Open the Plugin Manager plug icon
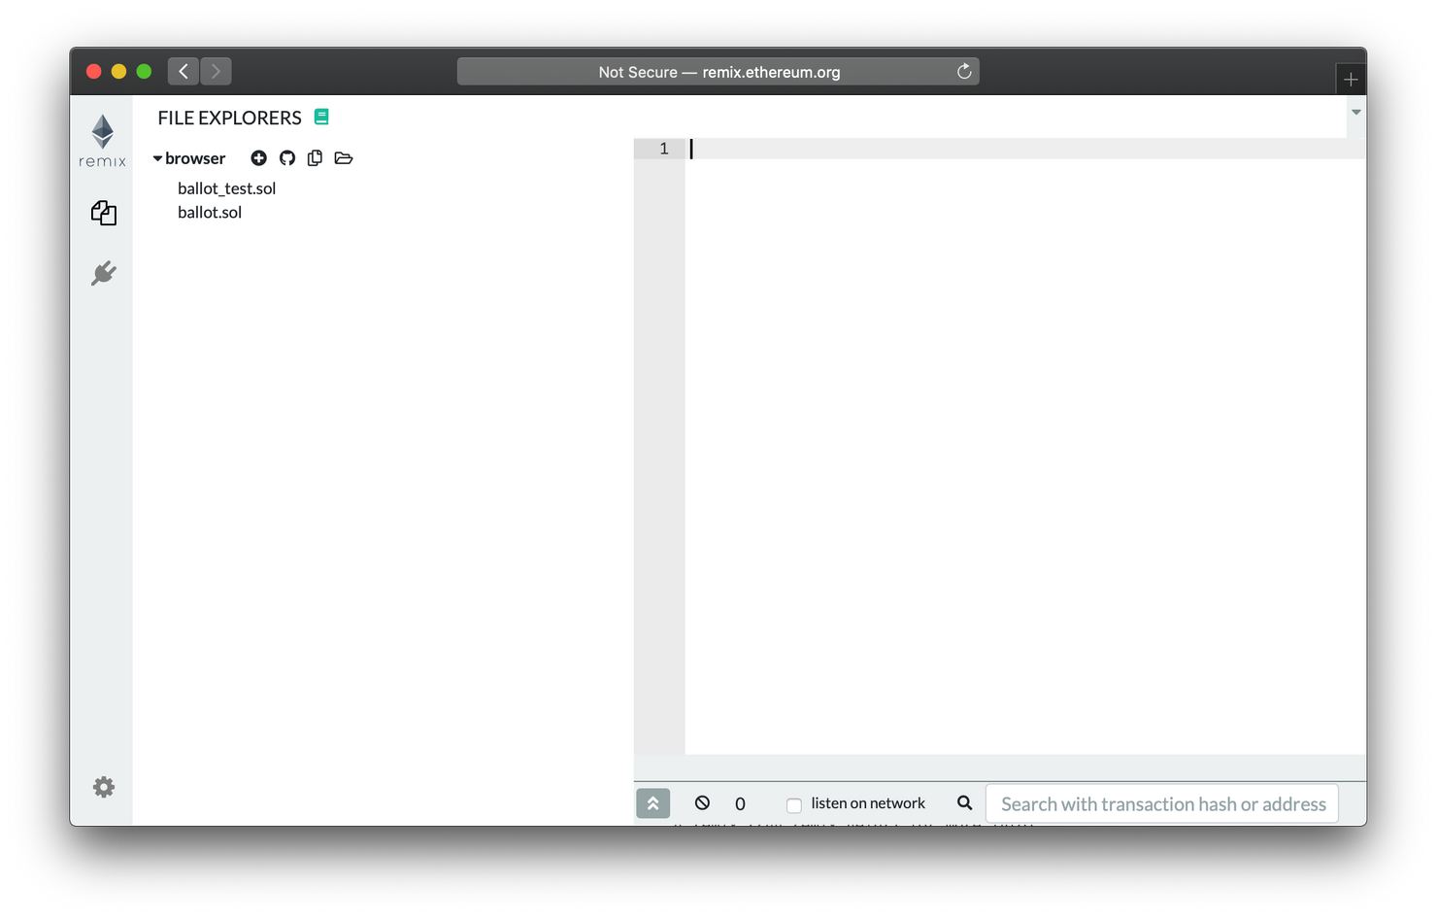Image resolution: width=1437 pixels, height=919 pixels. point(104,273)
